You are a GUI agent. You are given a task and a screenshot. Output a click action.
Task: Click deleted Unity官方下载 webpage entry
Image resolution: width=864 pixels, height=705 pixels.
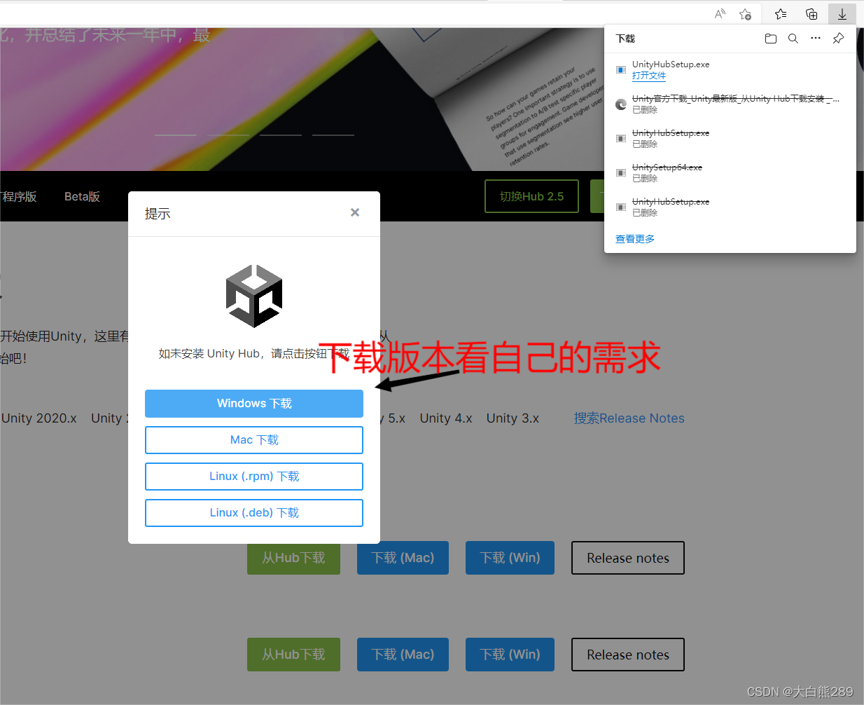[x=735, y=99]
